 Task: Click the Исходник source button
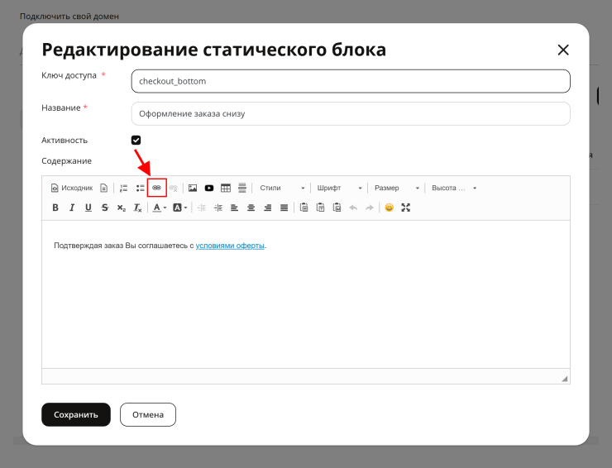(x=72, y=188)
